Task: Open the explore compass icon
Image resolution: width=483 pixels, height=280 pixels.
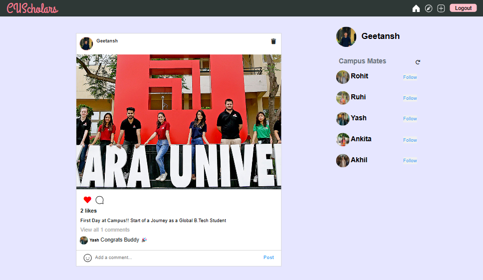Action: (429, 8)
